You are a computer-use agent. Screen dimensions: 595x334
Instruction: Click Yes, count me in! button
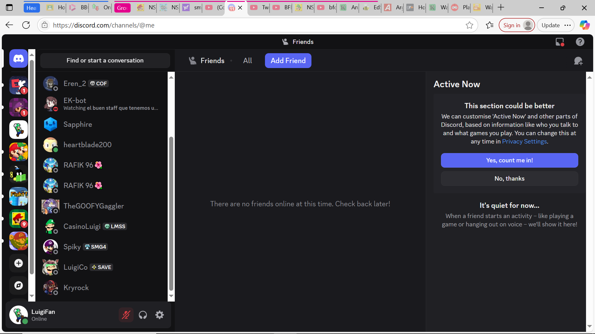click(x=509, y=160)
